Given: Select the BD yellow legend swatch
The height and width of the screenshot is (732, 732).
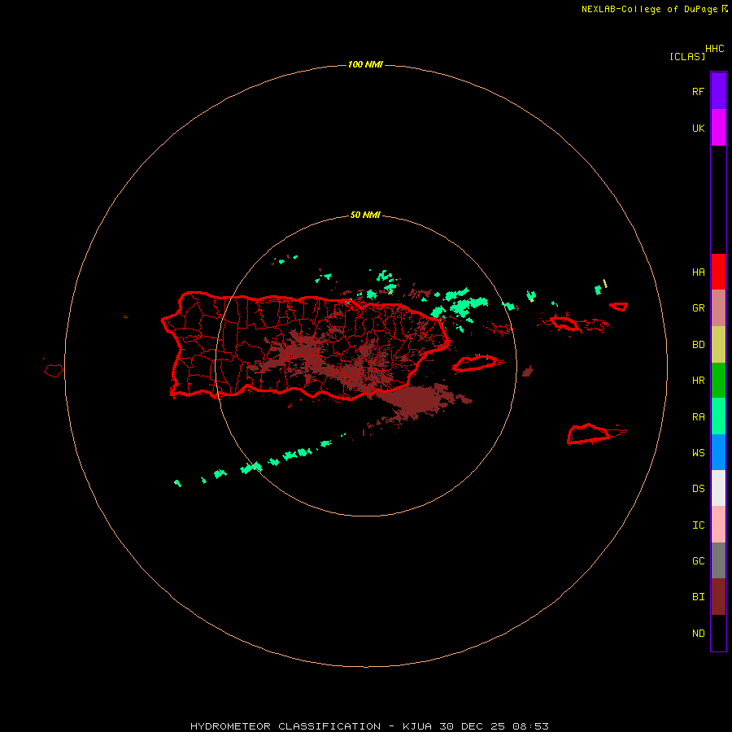Looking at the screenshot, I should 718,345.
